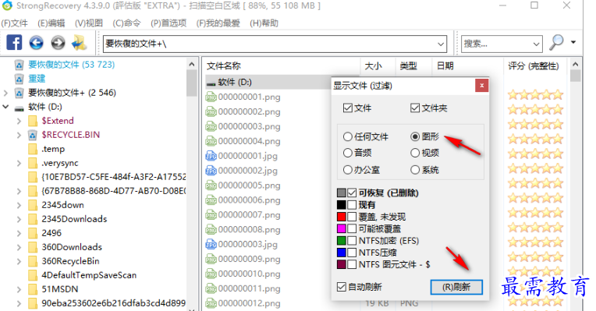596x311 pixels.
Task: Open the path combo box dropdown
Action: pos(441,44)
